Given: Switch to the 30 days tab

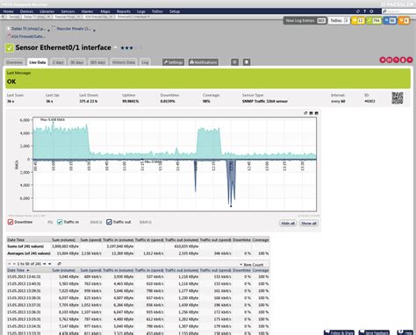Looking at the screenshot, I should (77, 62).
